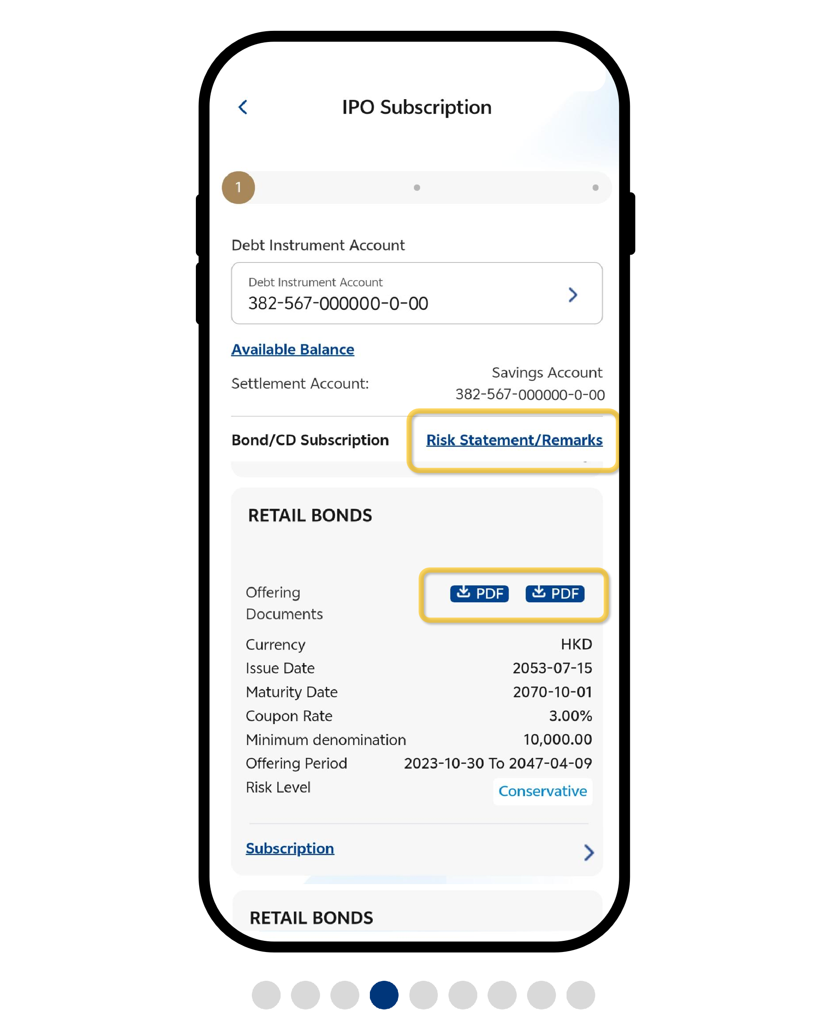The image size is (827, 1010).
Task: Tap the back arrow icon
Action: [243, 107]
